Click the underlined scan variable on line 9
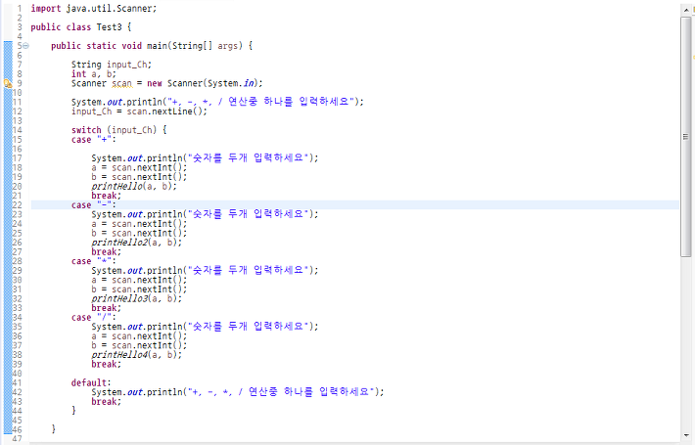The image size is (695, 445). 122,83
